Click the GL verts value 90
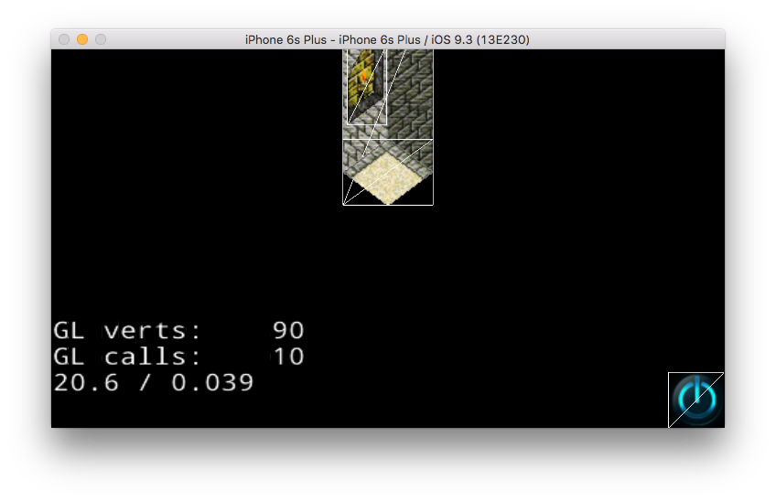The width and height of the screenshot is (776, 501). 288,331
